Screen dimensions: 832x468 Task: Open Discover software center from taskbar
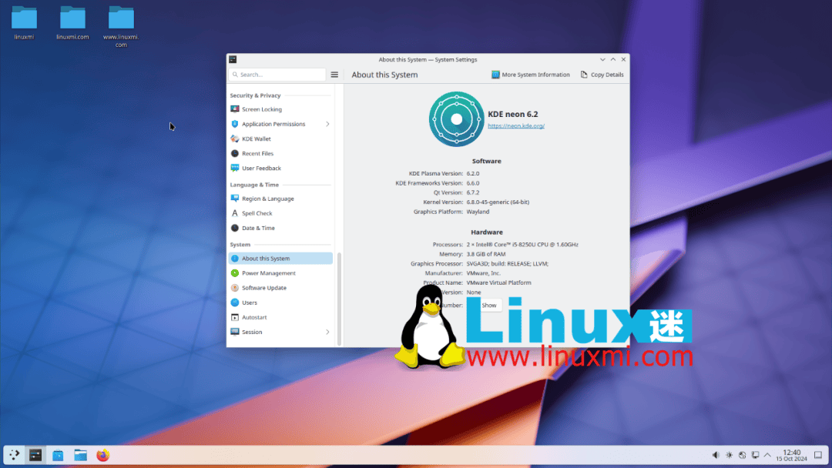pos(58,456)
